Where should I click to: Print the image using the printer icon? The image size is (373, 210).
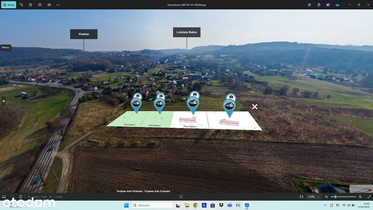(x=40, y=5)
